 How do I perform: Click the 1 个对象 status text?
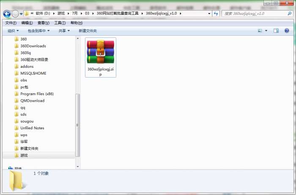pos(41,173)
